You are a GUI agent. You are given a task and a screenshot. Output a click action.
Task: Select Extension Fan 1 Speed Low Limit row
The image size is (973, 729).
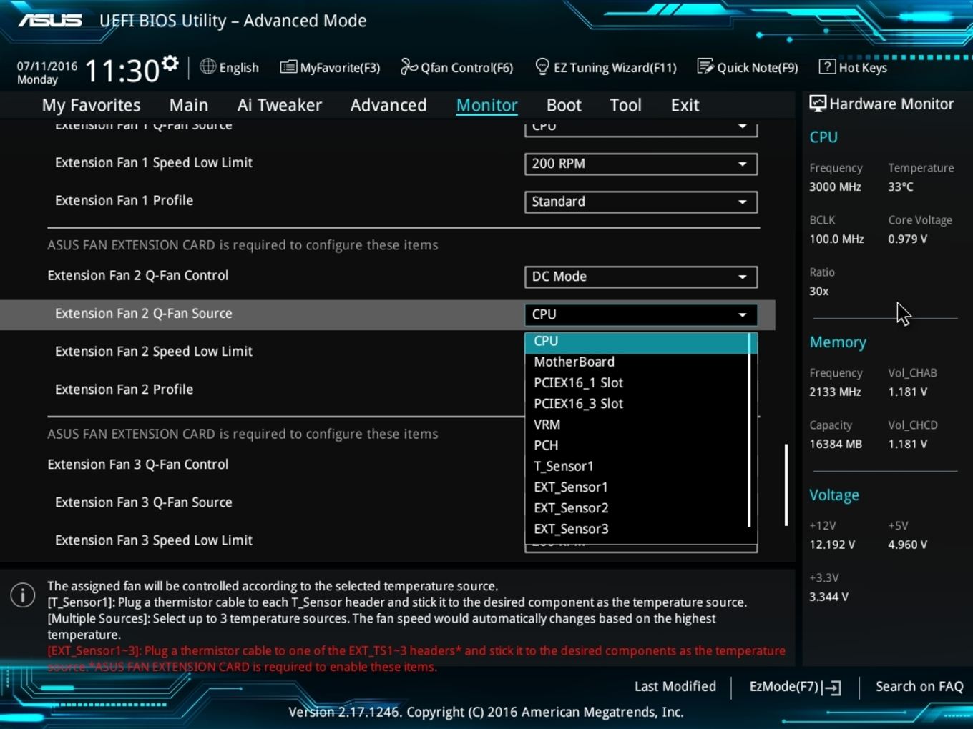(x=387, y=163)
